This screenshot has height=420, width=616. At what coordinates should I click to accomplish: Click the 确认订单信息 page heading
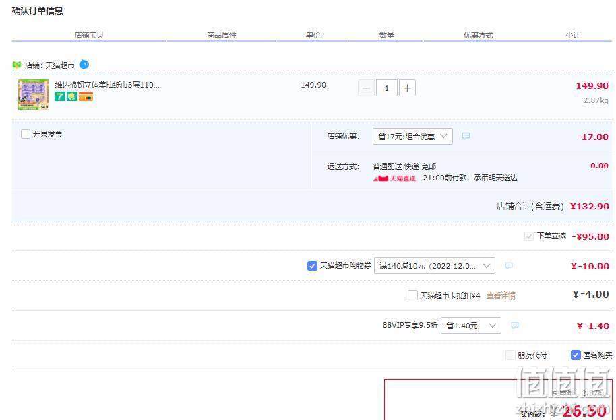pyautogui.click(x=37, y=11)
